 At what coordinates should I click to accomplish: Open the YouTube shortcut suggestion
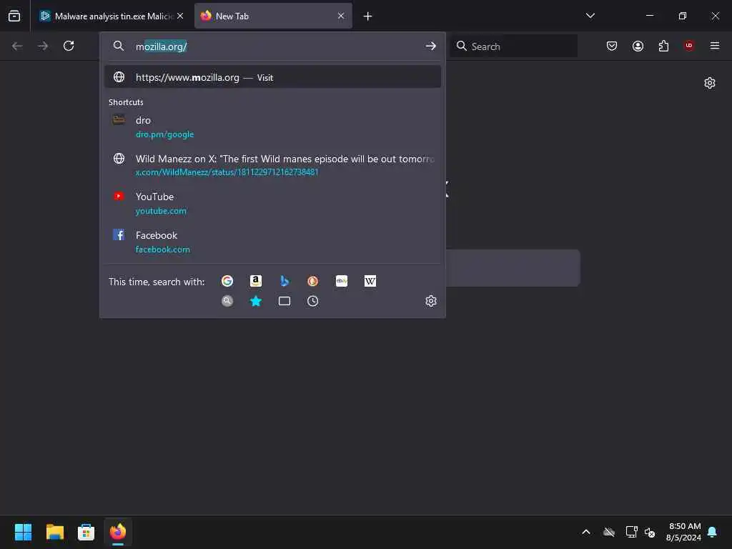pyautogui.click(x=272, y=204)
